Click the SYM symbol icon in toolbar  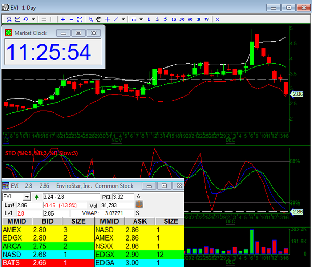pos(8,19)
